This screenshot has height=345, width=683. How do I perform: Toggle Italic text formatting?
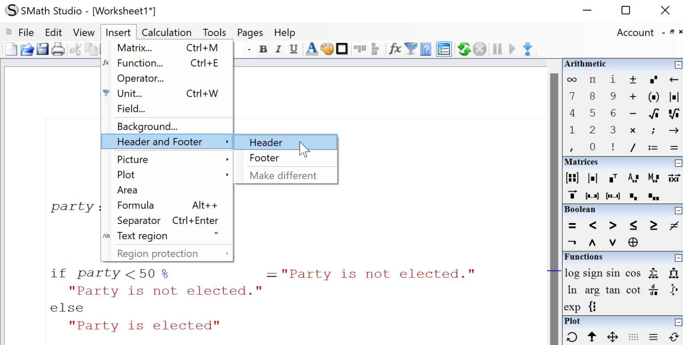(278, 49)
